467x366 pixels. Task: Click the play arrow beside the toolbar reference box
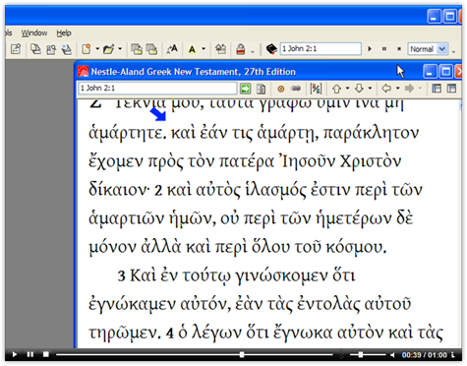point(370,49)
